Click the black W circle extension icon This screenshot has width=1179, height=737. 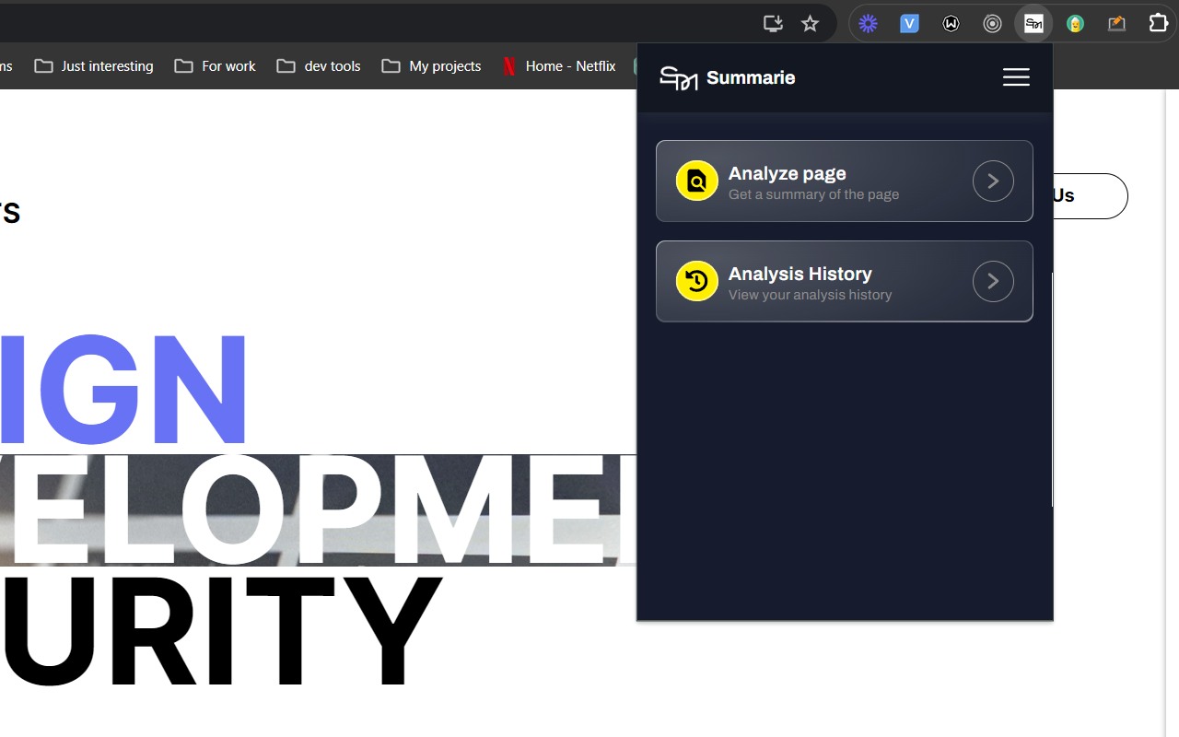pyautogui.click(x=951, y=24)
